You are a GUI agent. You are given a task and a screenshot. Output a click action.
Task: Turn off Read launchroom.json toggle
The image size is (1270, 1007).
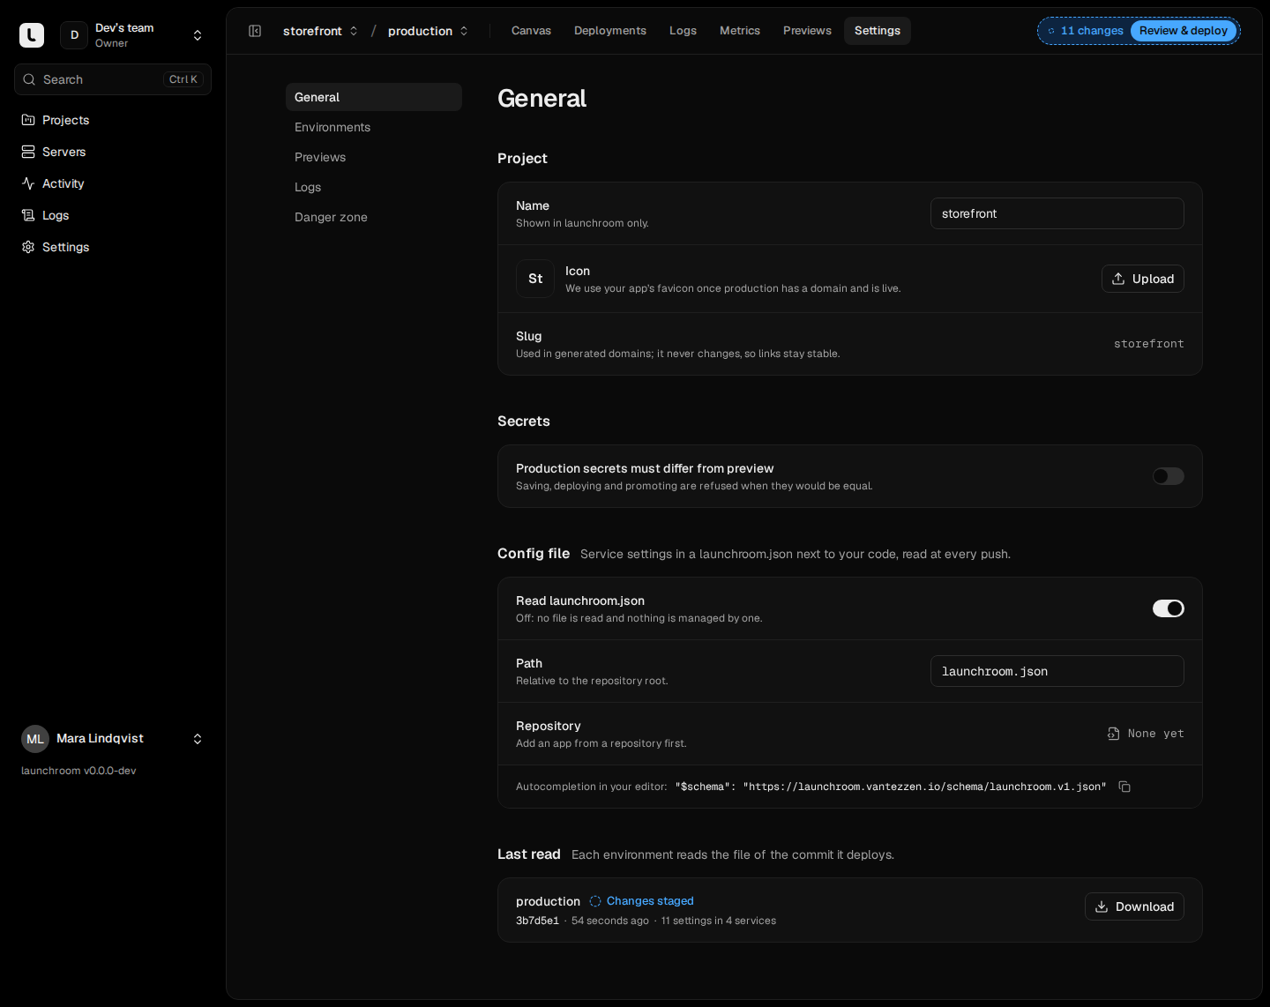coord(1169,608)
